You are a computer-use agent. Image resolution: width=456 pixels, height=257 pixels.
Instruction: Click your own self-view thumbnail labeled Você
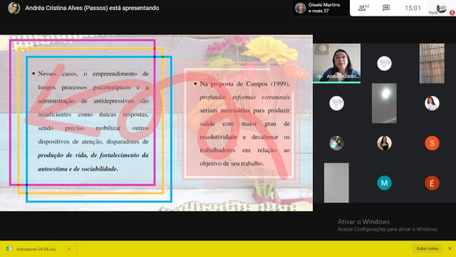(x=441, y=8)
